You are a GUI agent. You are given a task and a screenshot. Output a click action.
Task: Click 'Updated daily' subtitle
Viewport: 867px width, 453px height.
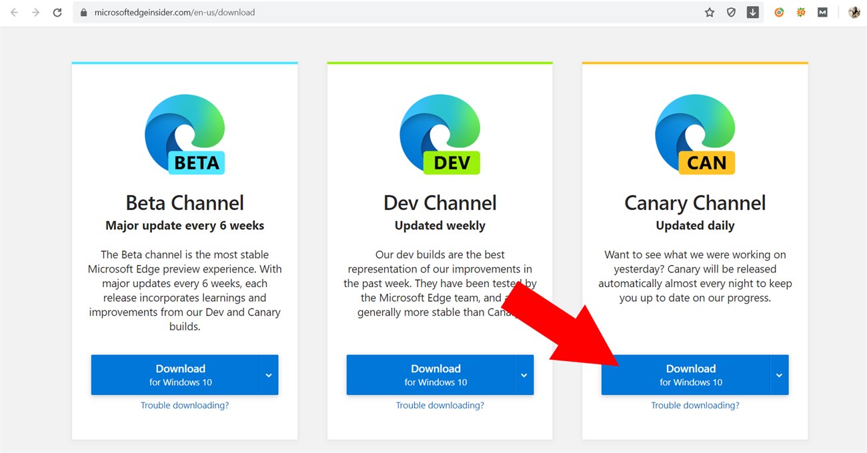pos(695,226)
